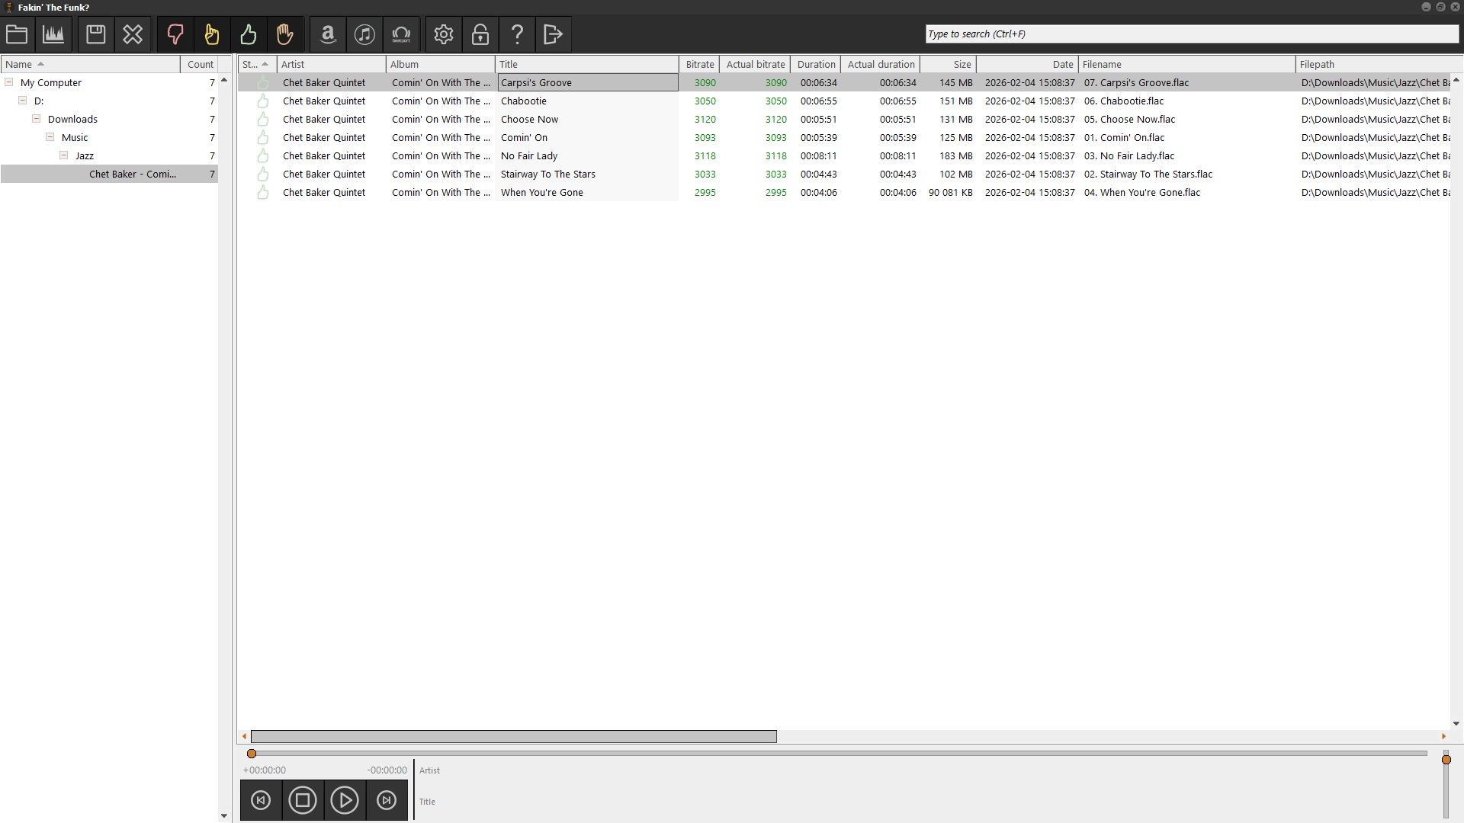Click the spectrum analyze icon
Image resolution: width=1464 pixels, height=823 pixels.
click(x=53, y=34)
